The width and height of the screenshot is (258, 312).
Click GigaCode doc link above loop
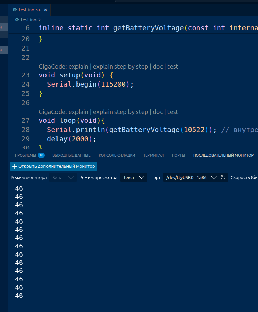[157, 112]
